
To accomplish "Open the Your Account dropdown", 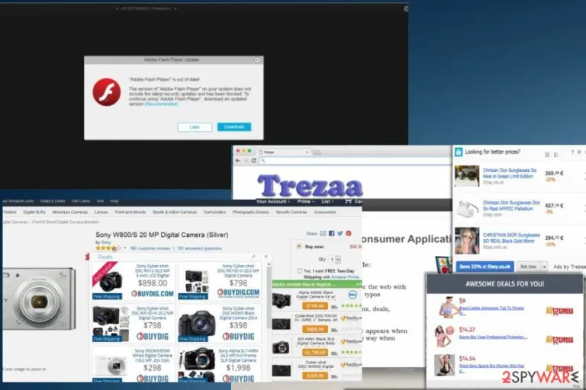I will pyautogui.click(x=273, y=202).
